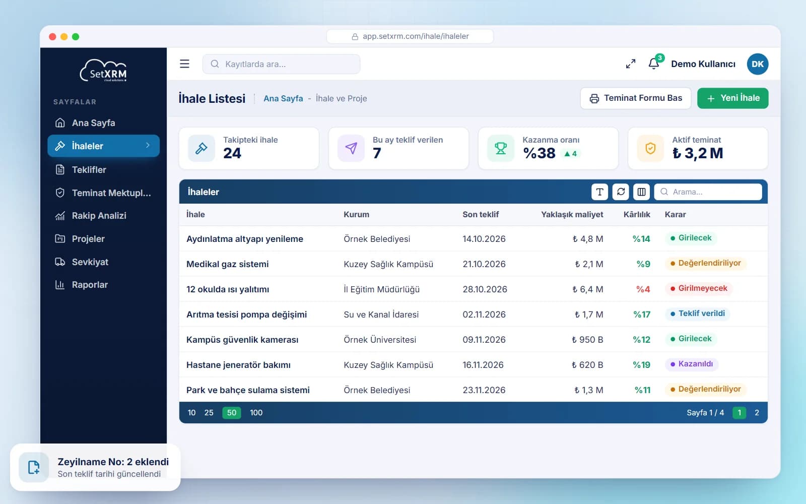This screenshot has width=806, height=504.
Task: Open fullscreen with the expand arrows icon
Action: (631, 64)
